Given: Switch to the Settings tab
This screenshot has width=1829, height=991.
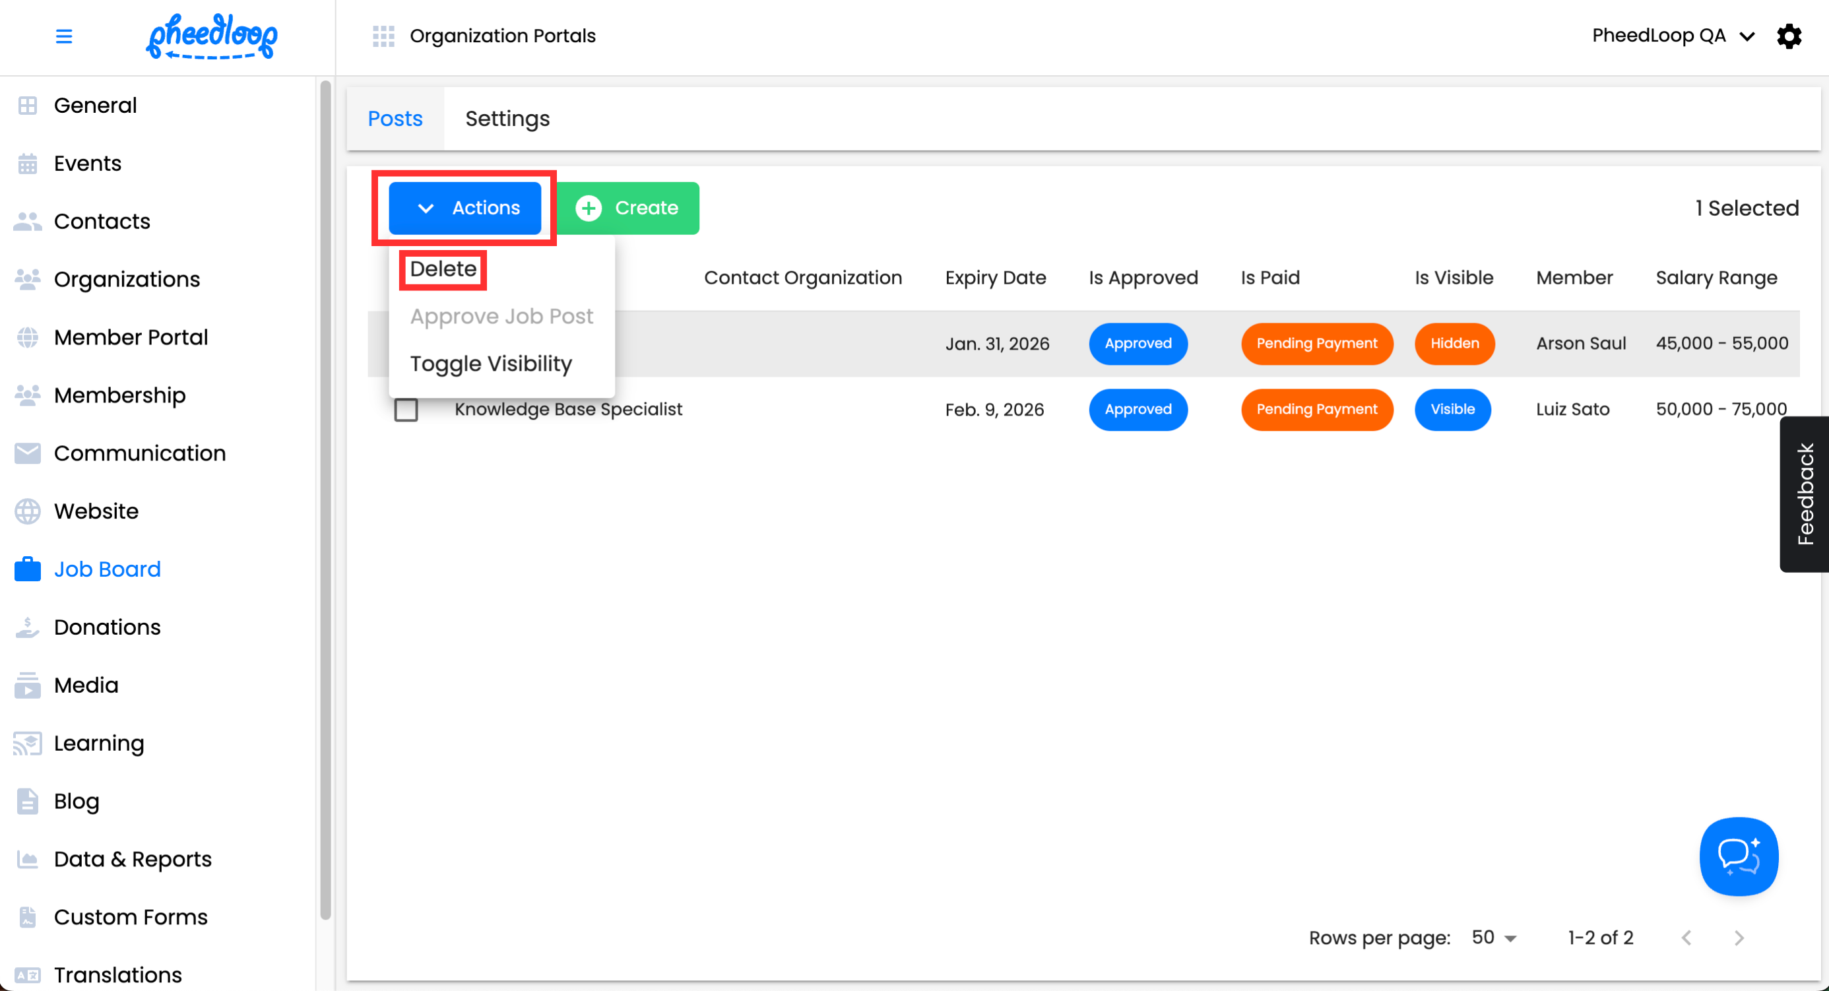Looking at the screenshot, I should (x=507, y=119).
